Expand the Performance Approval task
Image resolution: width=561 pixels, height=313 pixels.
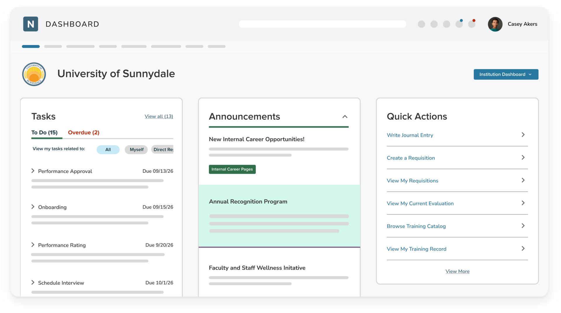tap(33, 171)
